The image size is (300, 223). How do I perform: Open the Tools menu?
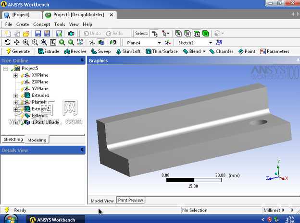coord(60,24)
